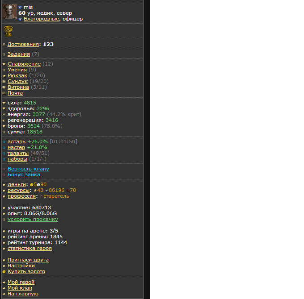Open the деньги money link
The image size is (304, 299).
pos(17,184)
